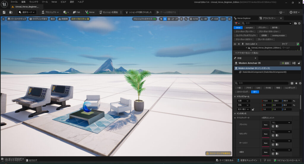Select the translate (move) gizmo tool
The height and width of the screenshot is (164, 304).
(x=165, y=19)
